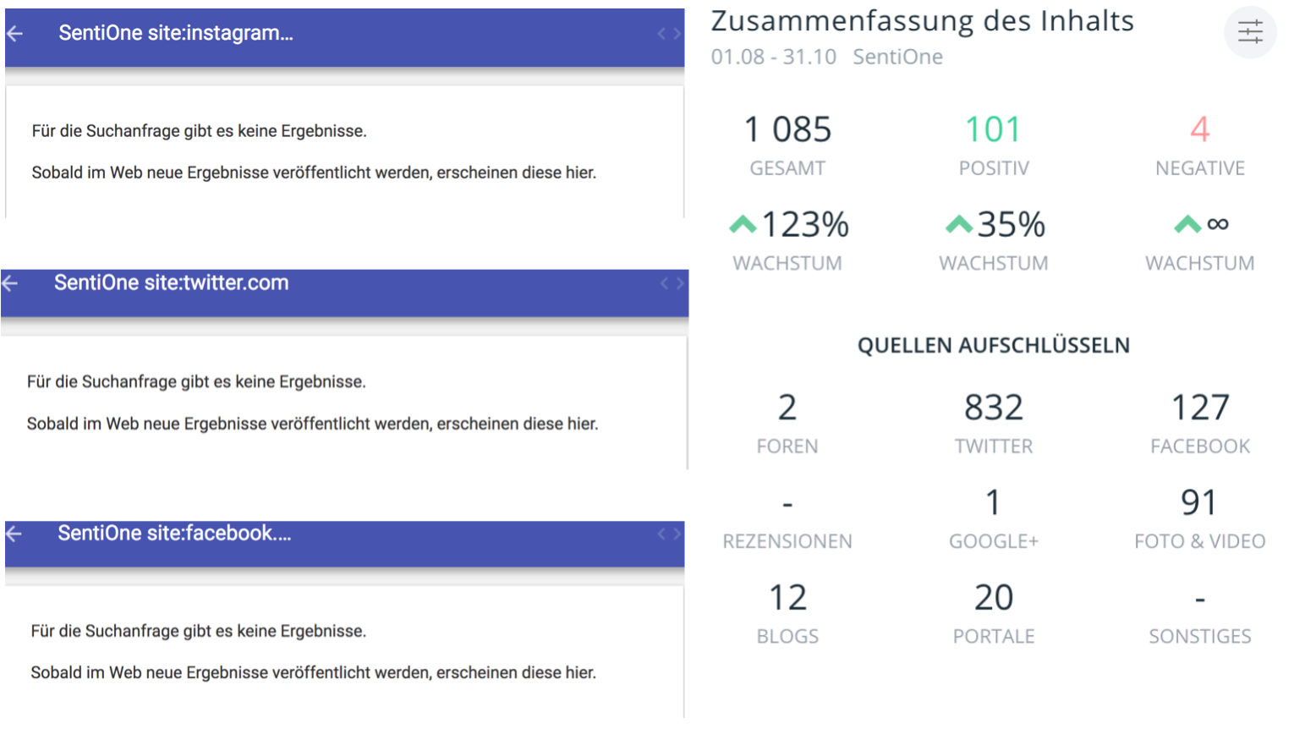Click right chevron in facebook panel header
The width and height of the screenshot is (1305, 745).
677,534
